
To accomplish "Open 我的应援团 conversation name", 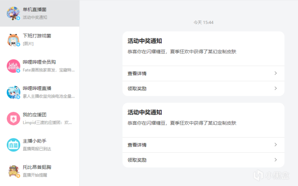I will [x=35, y=114].
